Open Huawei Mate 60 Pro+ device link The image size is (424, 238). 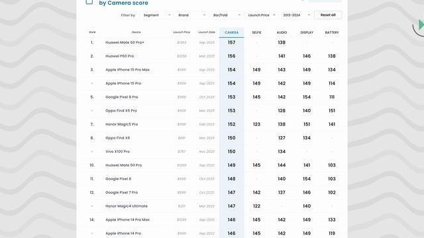[125, 42]
